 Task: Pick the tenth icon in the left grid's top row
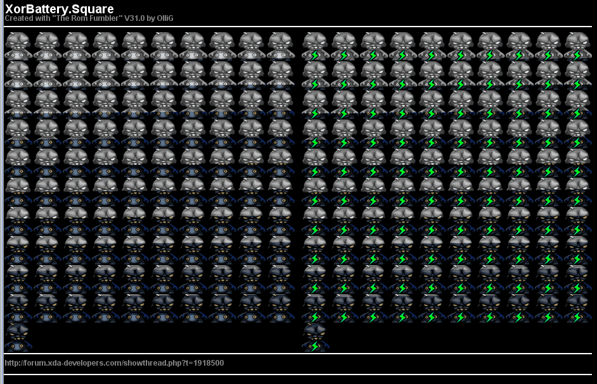pos(281,46)
